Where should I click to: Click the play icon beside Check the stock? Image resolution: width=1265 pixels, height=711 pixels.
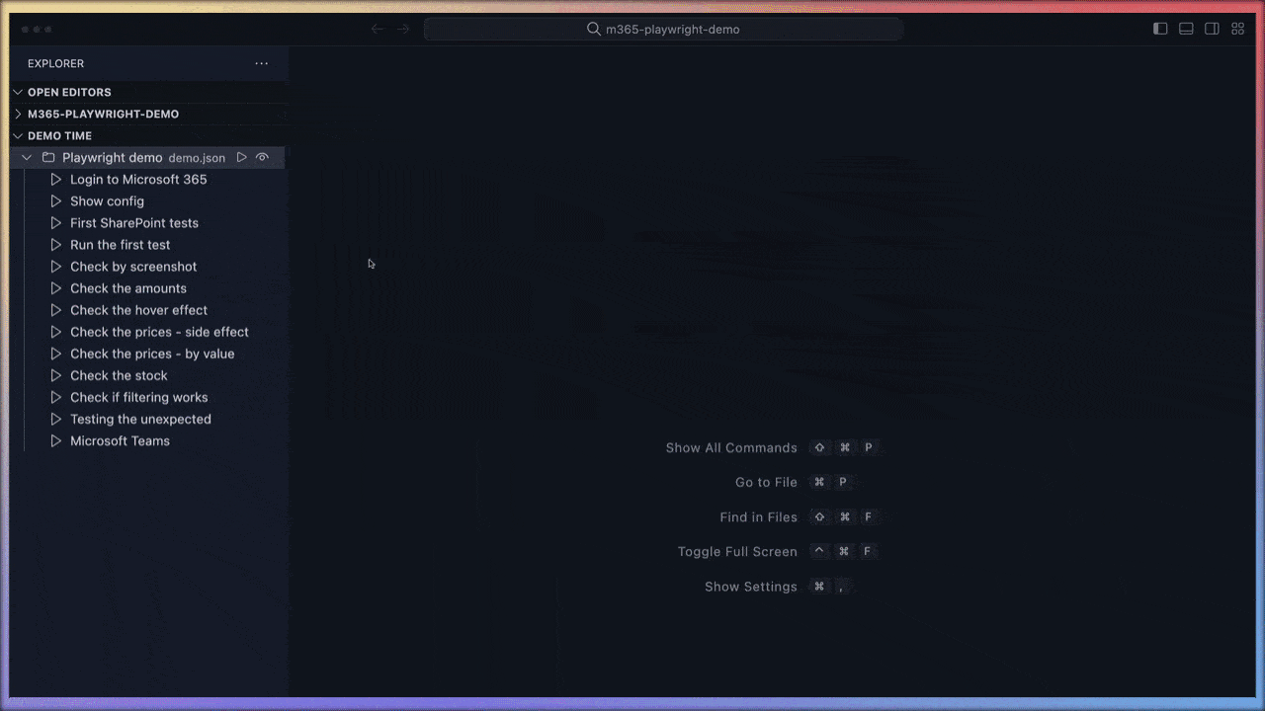pyautogui.click(x=56, y=375)
